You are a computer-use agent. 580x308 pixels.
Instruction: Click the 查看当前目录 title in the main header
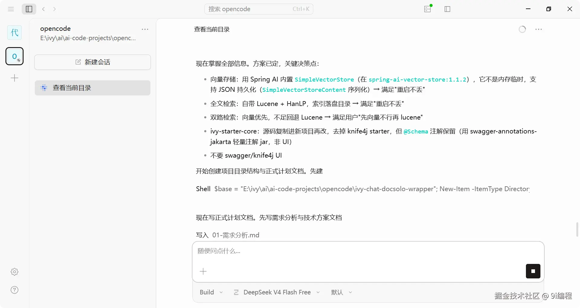[212, 29]
